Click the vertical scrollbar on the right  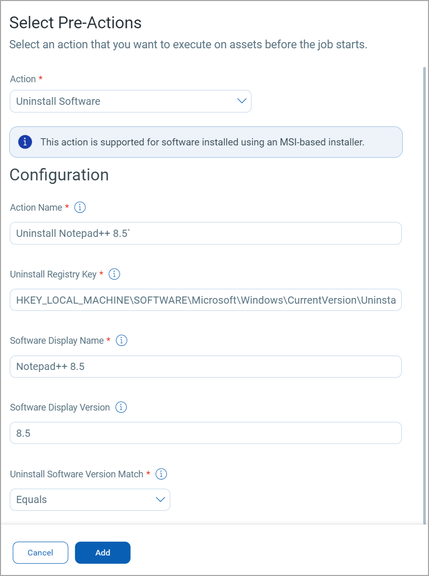424,293
